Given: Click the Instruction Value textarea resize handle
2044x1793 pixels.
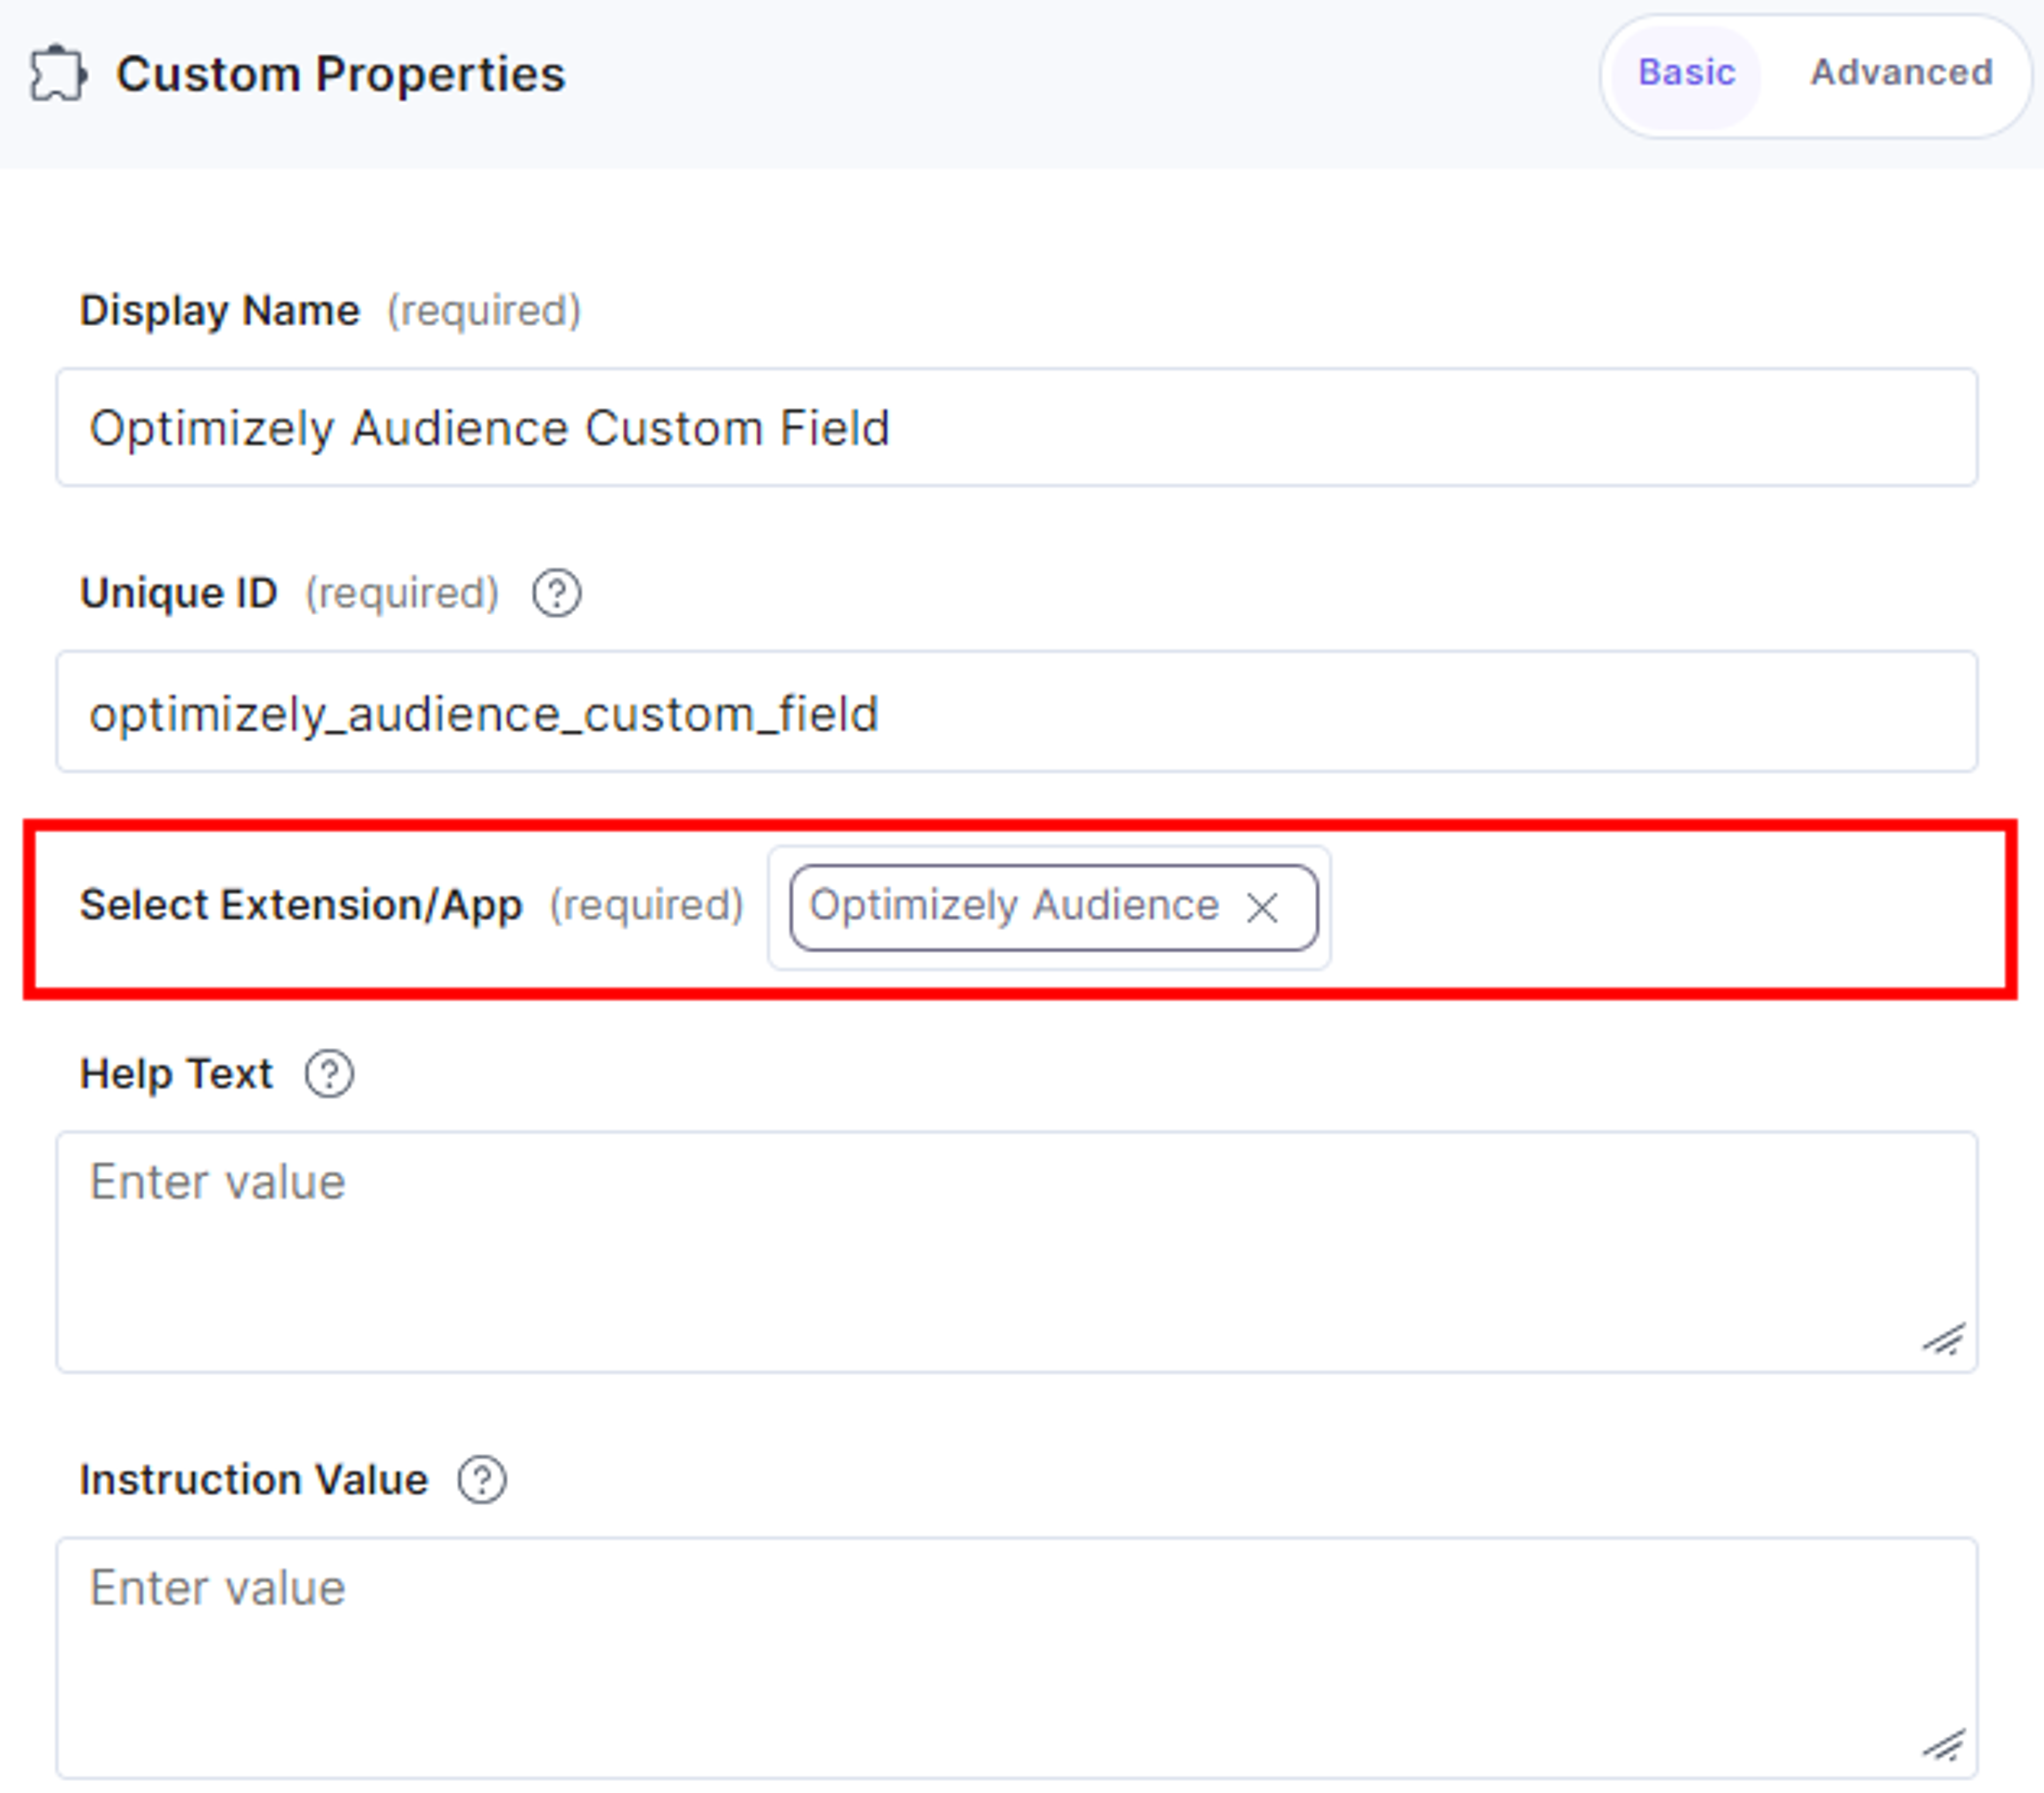Looking at the screenshot, I should coord(1944,1746).
